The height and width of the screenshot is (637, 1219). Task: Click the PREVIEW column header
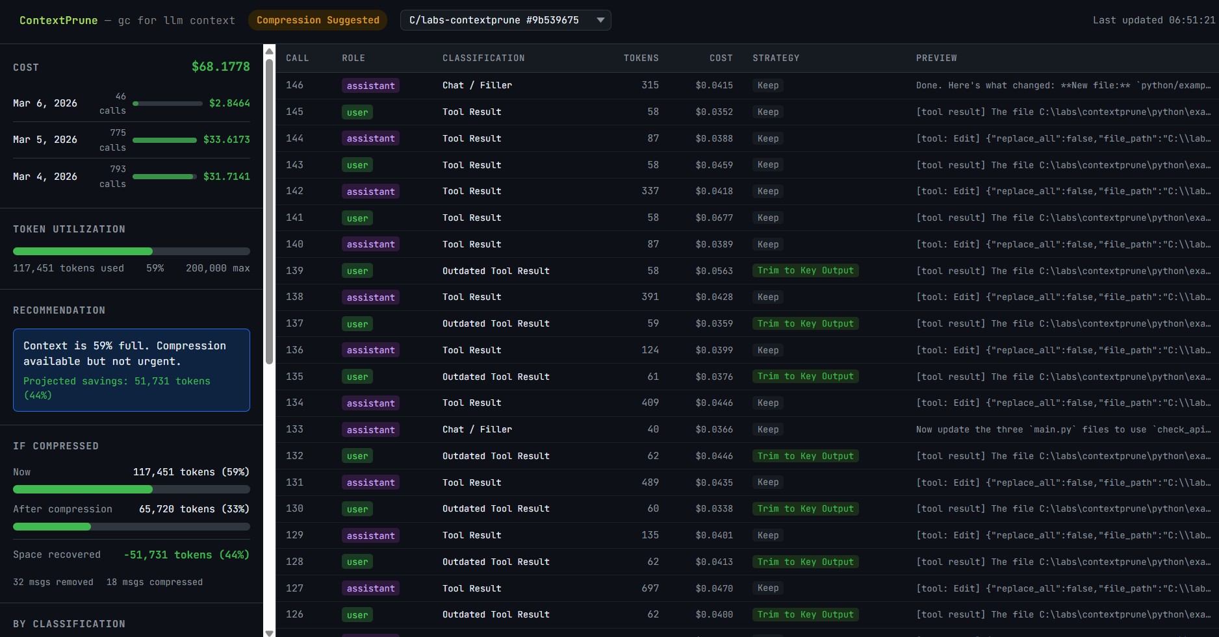[x=936, y=58]
